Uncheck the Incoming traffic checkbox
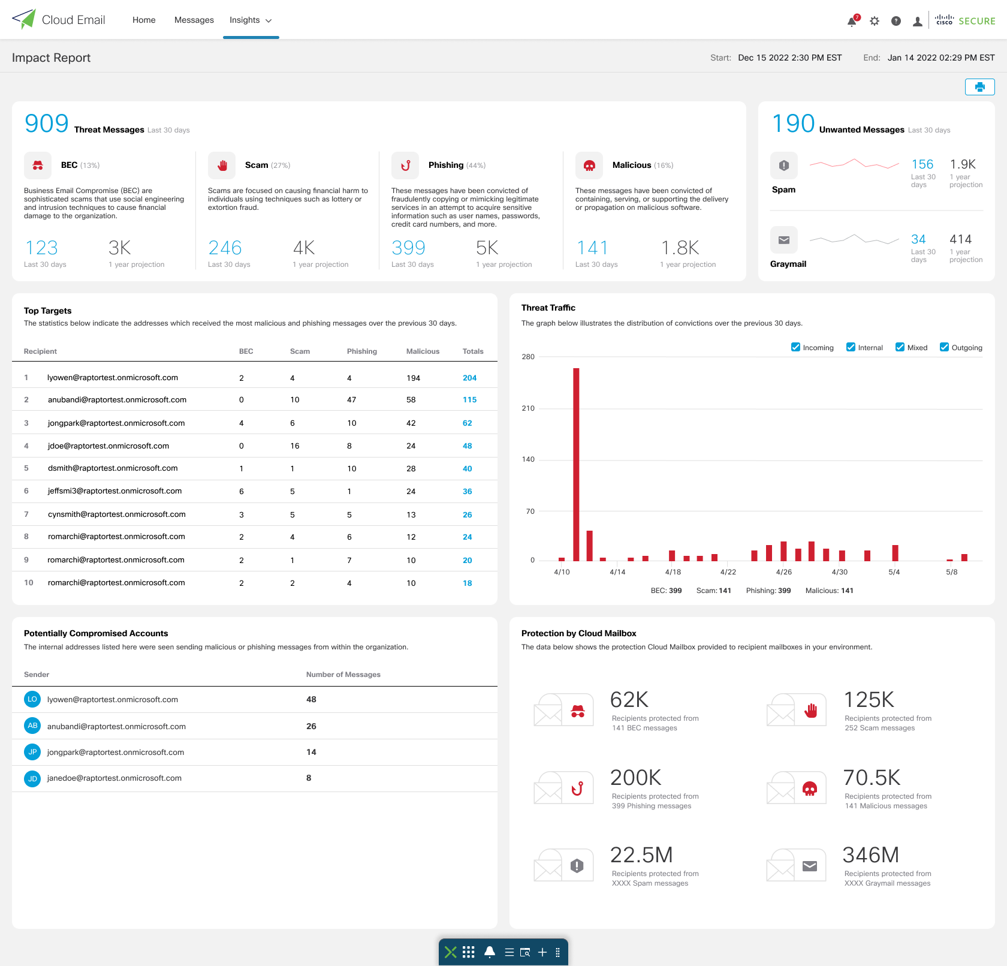Viewport: 1007px width, 966px height. tap(795, 347)
